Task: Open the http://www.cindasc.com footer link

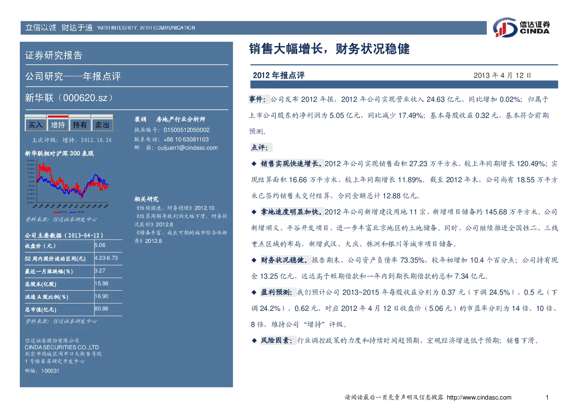Action: coord(479,397)
